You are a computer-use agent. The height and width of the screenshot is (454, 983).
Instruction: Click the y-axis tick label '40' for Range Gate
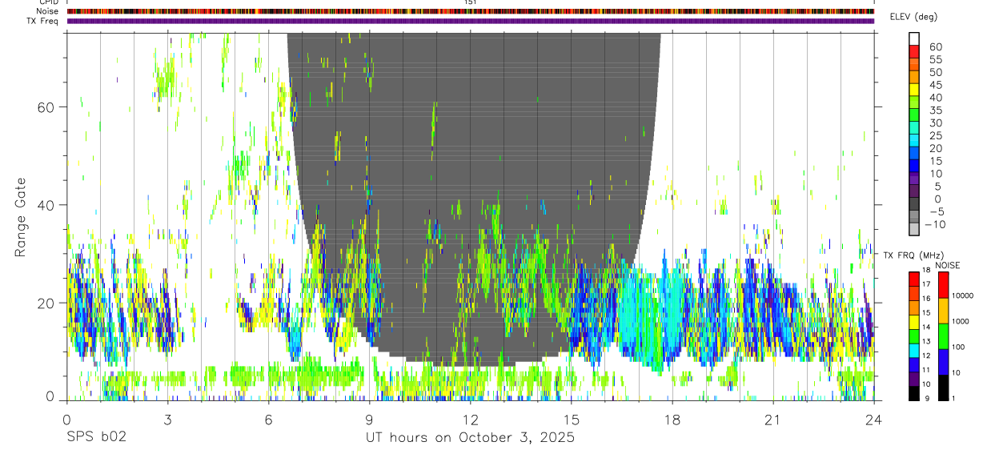[x=46, y=204]
